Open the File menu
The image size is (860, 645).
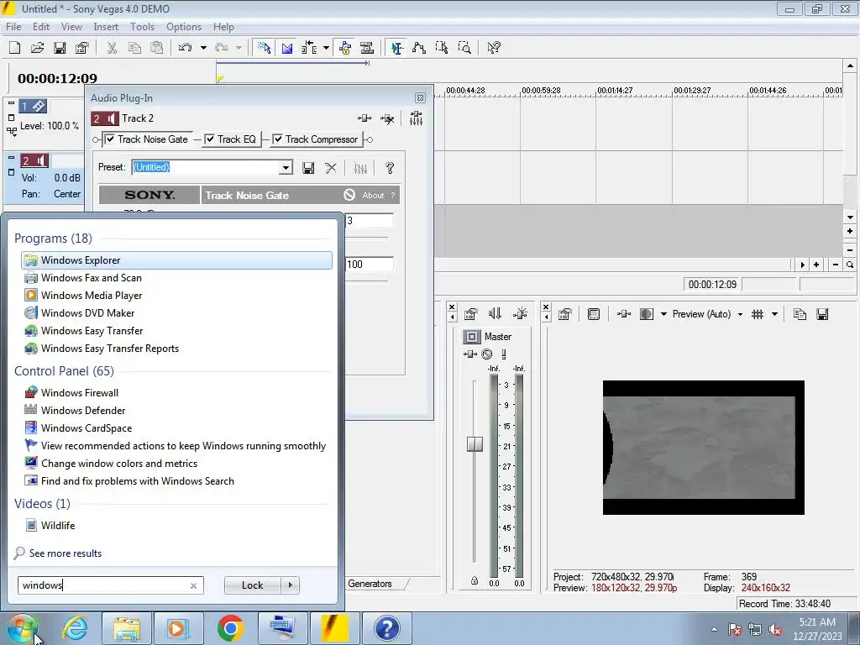point(13,26)
